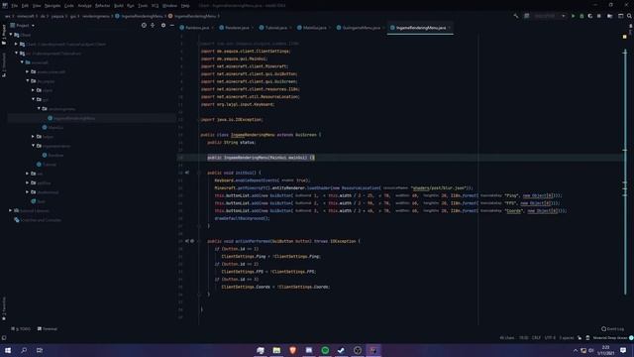Click the inspection warning indicator above scrollbar
This screenshot has height=357, width=634.
point(625,37)
